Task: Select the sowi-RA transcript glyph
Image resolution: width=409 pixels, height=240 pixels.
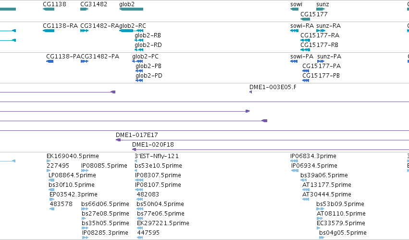Action: pyautogui.click(x=294, y=31)
